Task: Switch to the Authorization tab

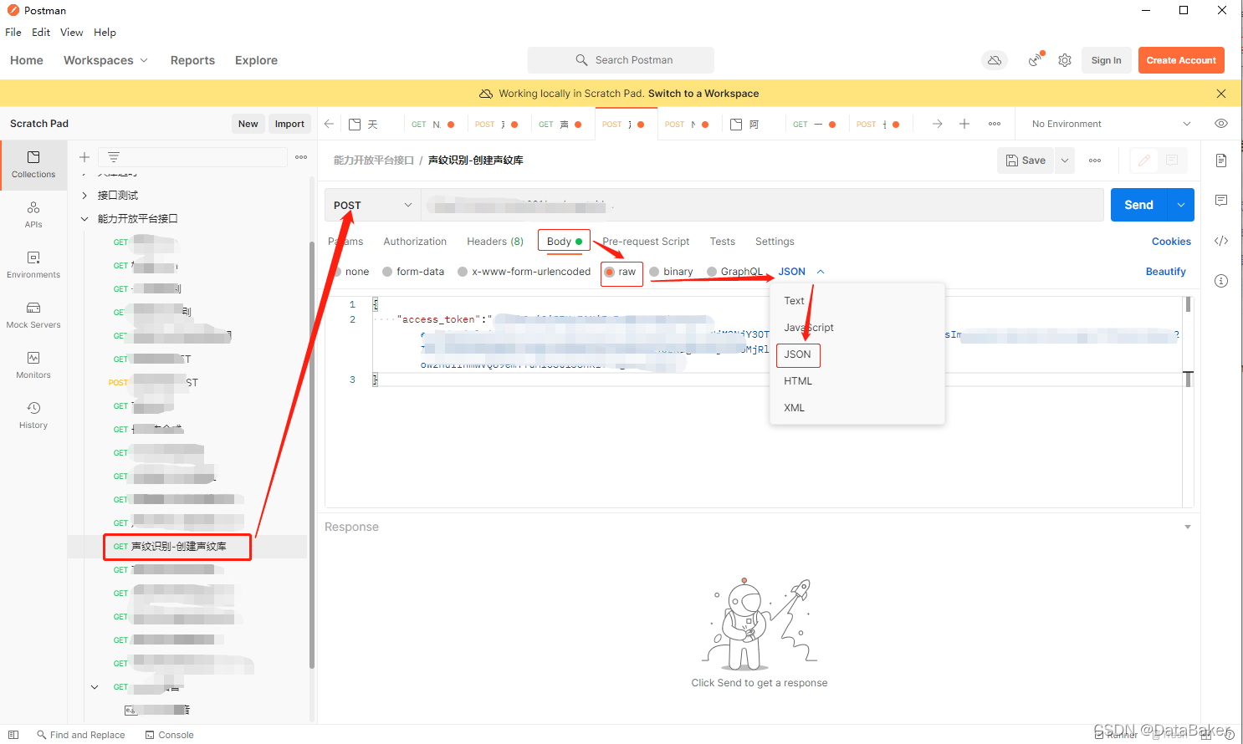Action: pos(415,242)
